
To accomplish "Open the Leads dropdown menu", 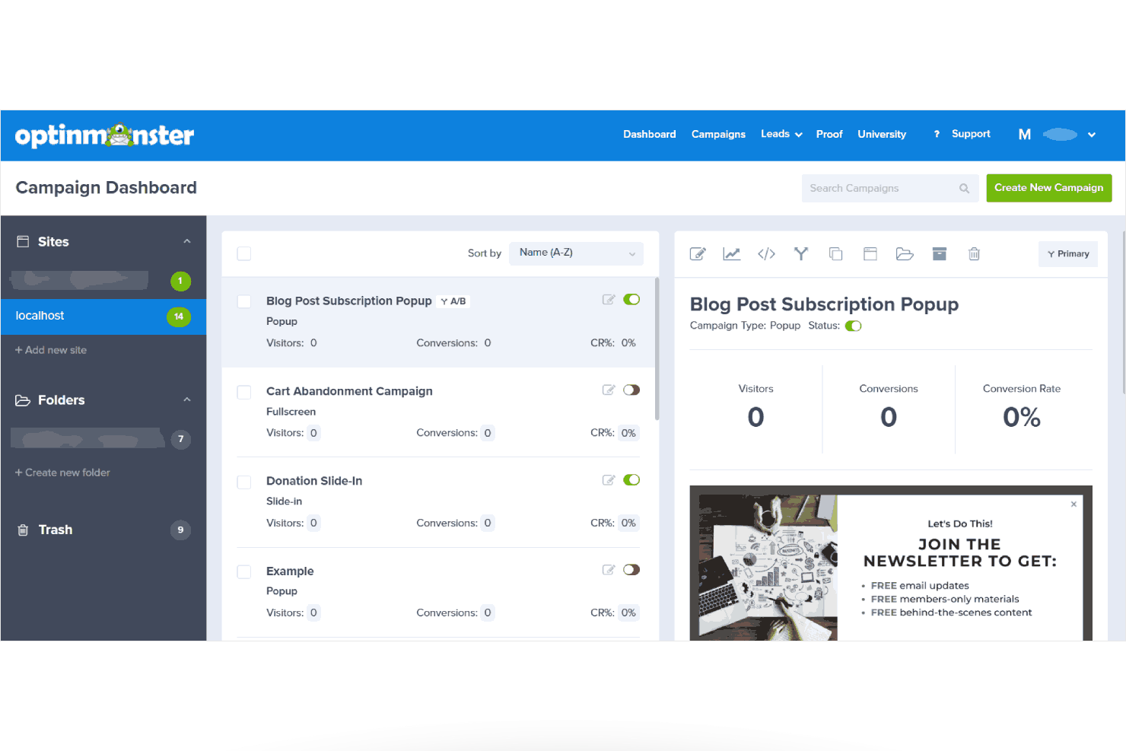I will (781, 135).
